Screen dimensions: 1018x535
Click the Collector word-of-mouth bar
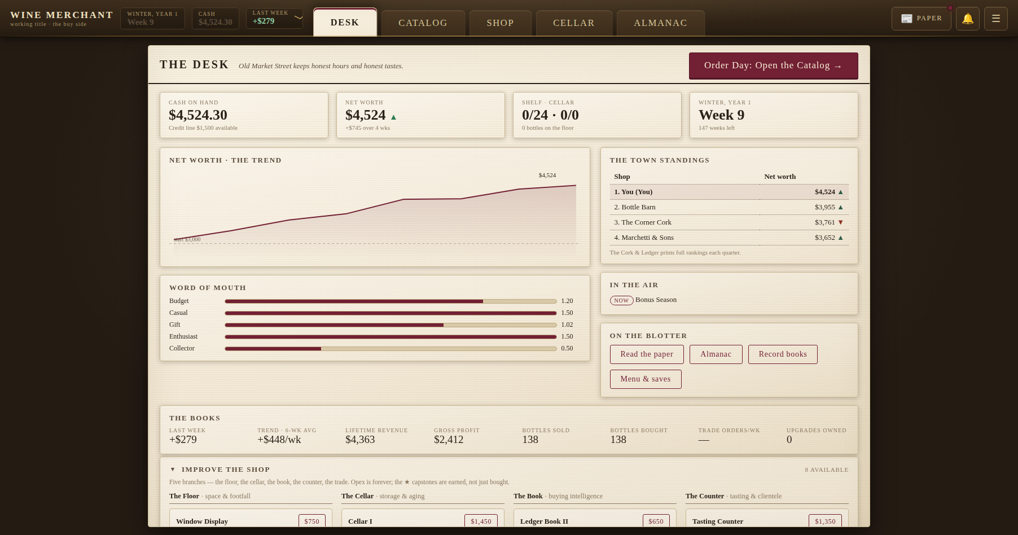(390, 349)
